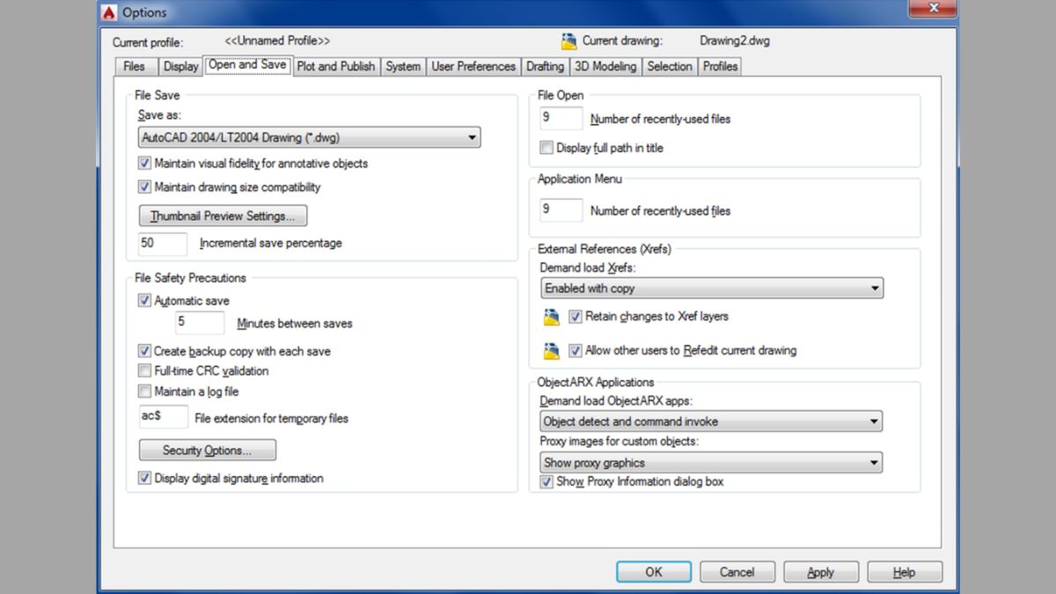Open the Security Options button

(x=207, y=451)
